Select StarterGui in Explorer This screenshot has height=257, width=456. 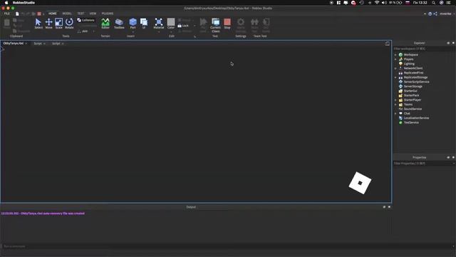tap(410, 91)
